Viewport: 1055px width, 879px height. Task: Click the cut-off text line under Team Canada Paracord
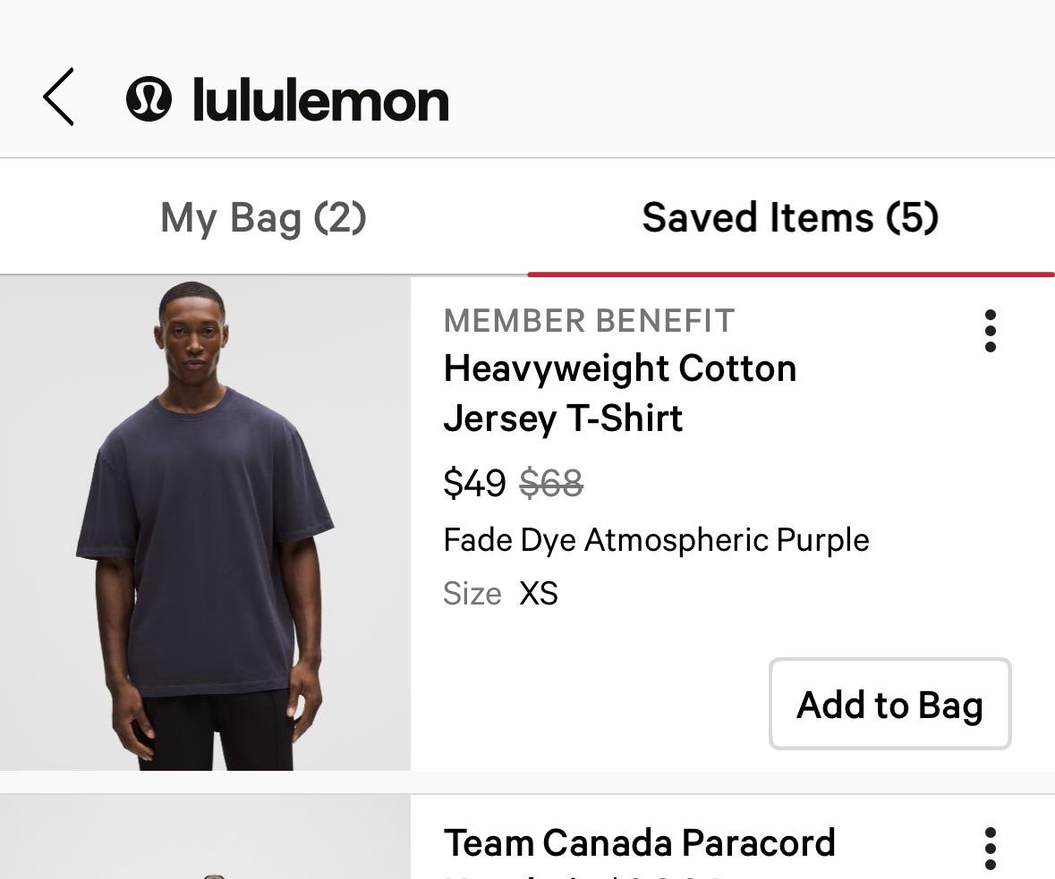pos(582,874)
